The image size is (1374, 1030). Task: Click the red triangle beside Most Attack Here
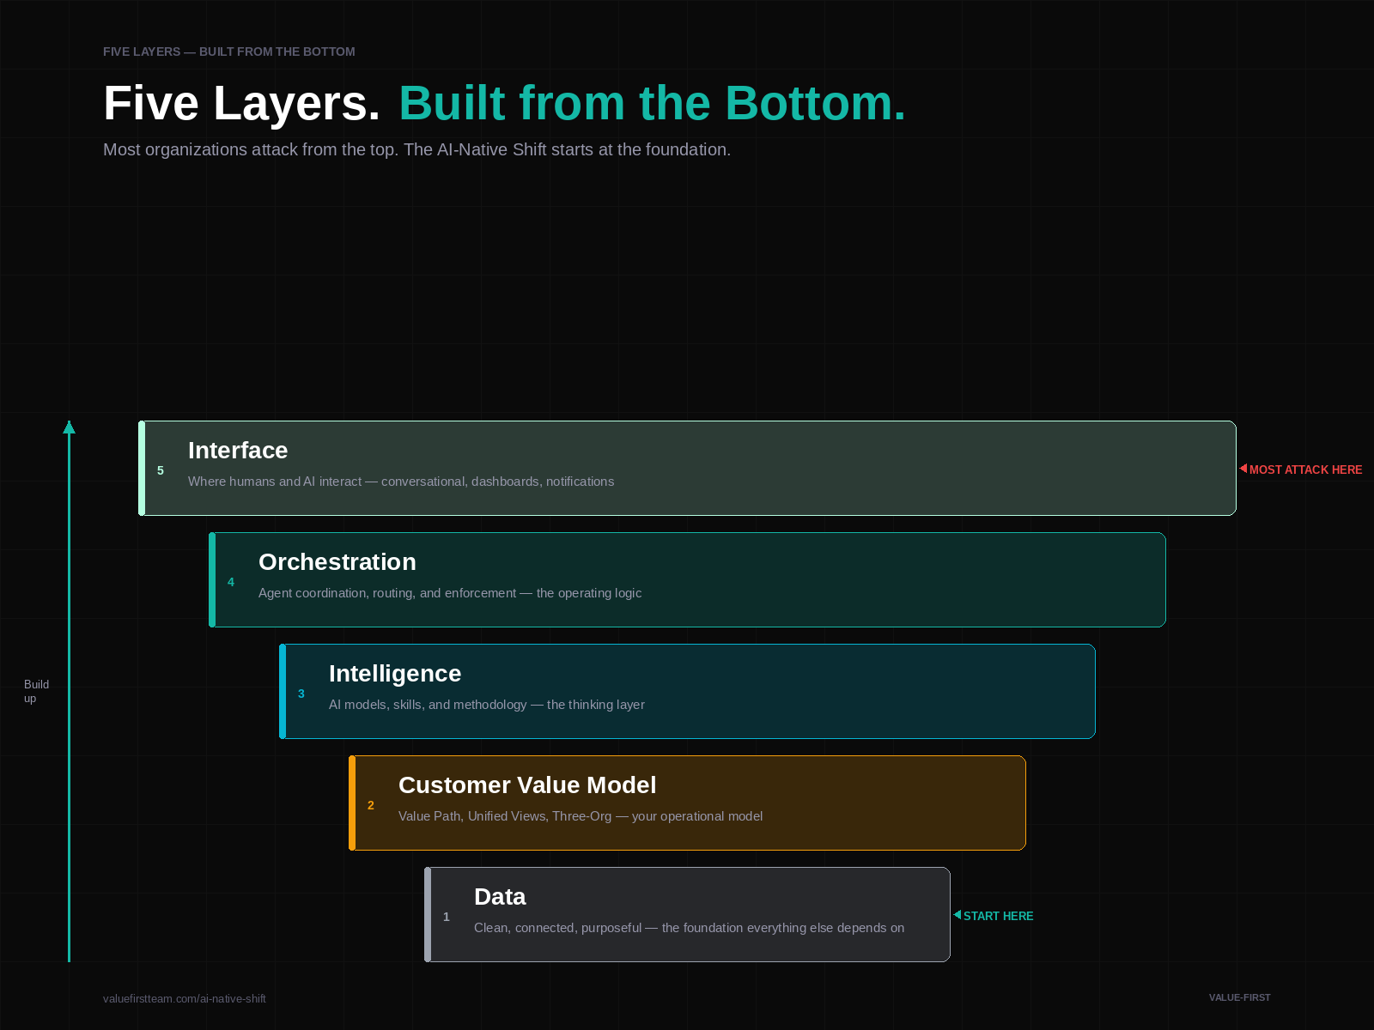coord(1243,469)
